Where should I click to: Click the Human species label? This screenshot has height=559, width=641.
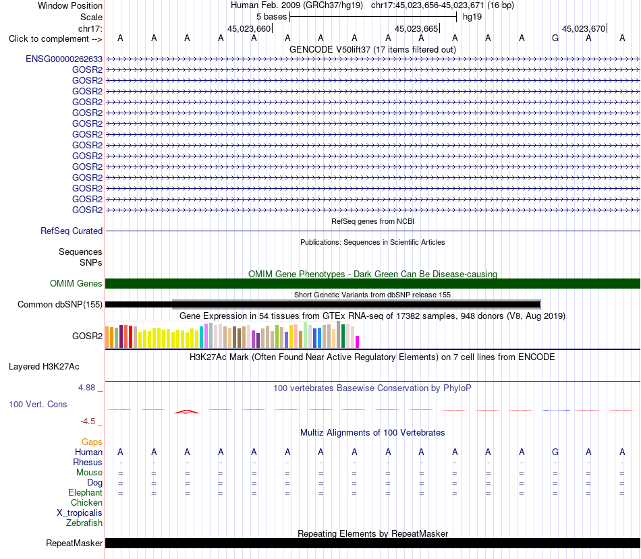88,452
